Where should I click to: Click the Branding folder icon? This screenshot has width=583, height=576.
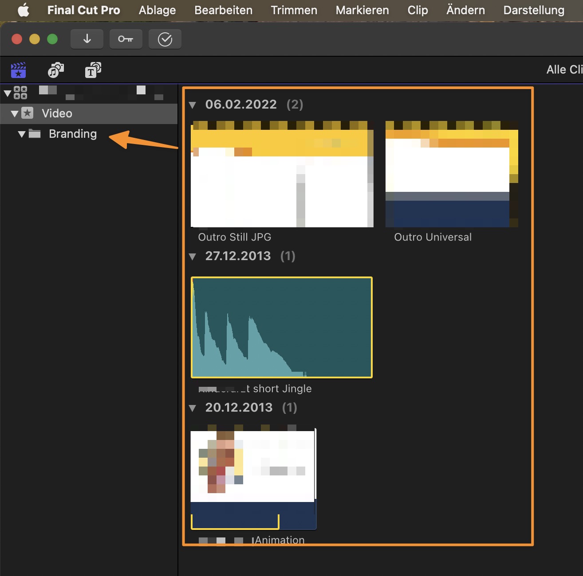point(35,134)
